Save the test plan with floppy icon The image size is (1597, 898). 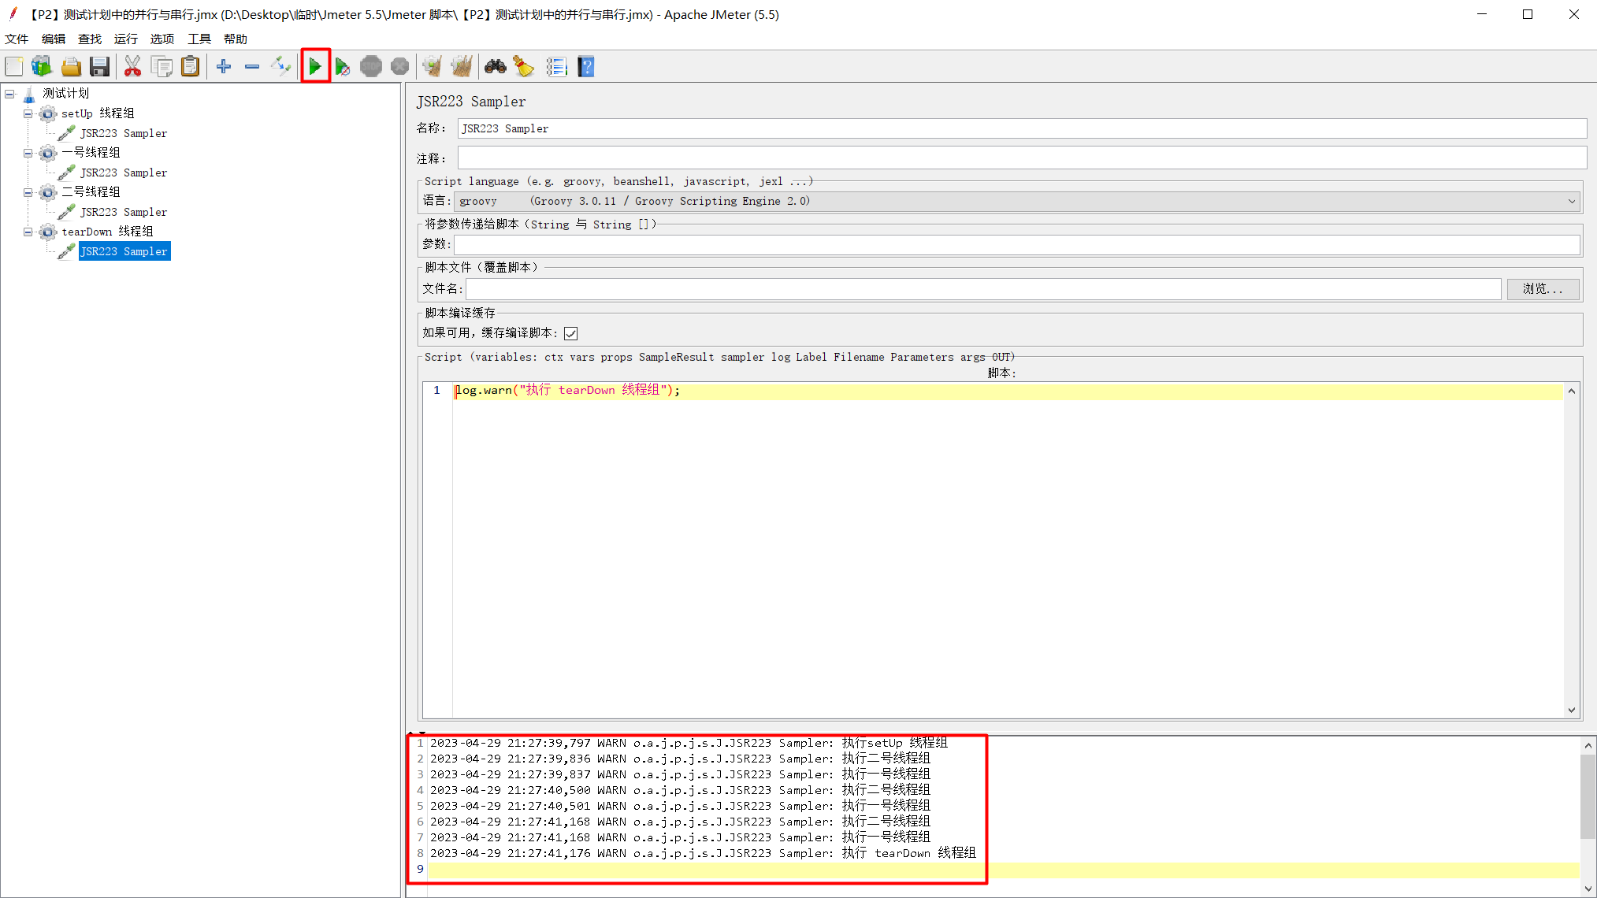coord(99,67)
